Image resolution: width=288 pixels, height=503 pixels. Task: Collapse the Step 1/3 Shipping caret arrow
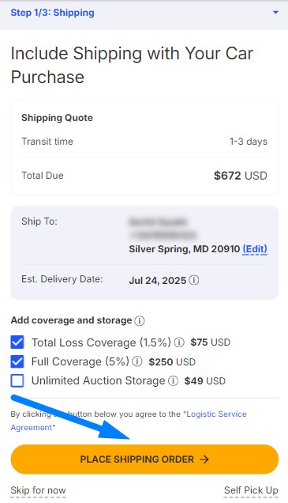275,13
